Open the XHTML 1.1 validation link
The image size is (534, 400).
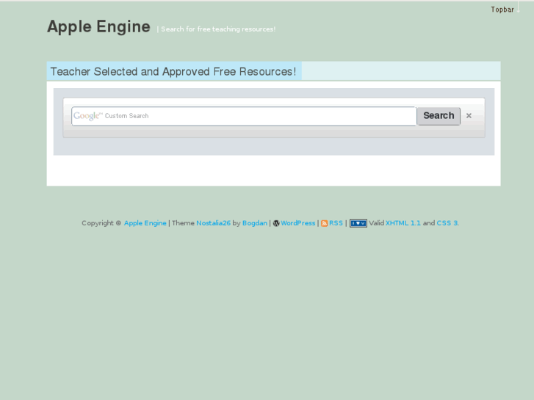click(x=403, y=223)
